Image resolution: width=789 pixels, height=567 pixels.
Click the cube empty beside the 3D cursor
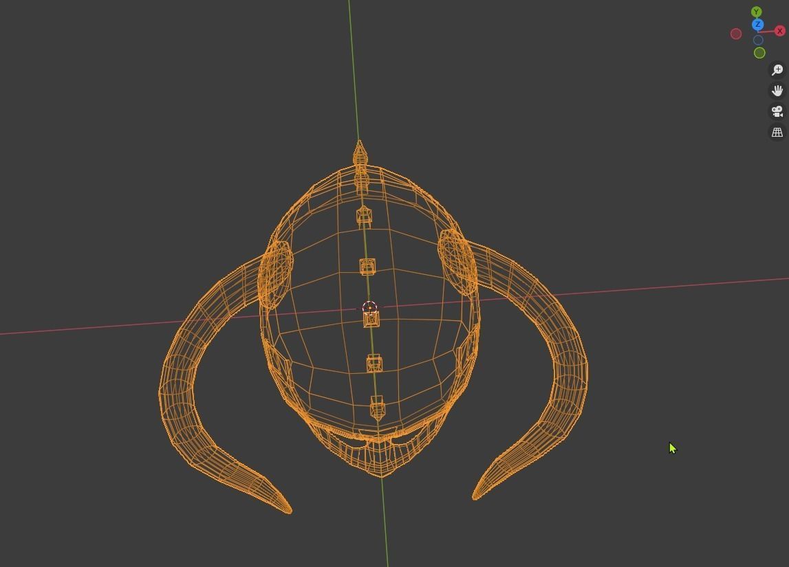[x=371, y=318]
